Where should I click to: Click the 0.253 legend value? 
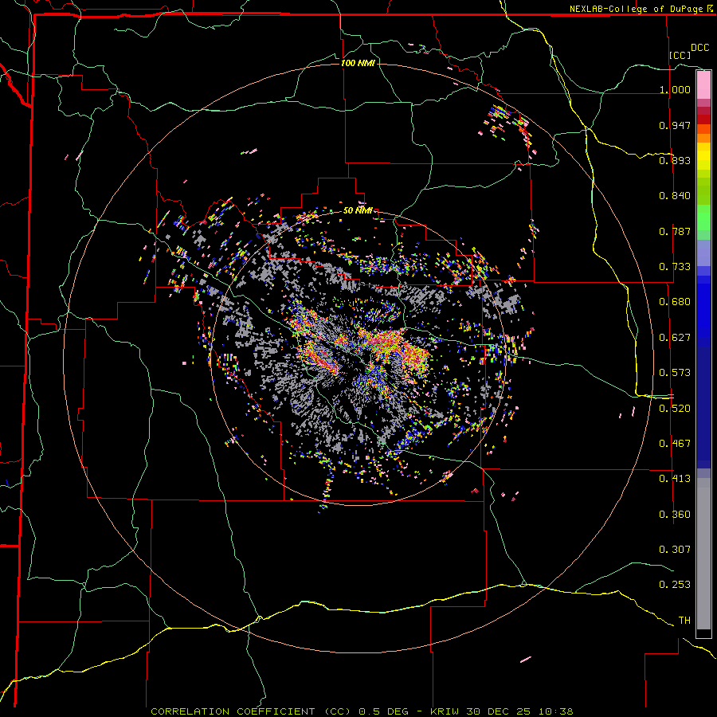(x=675, y=585)
